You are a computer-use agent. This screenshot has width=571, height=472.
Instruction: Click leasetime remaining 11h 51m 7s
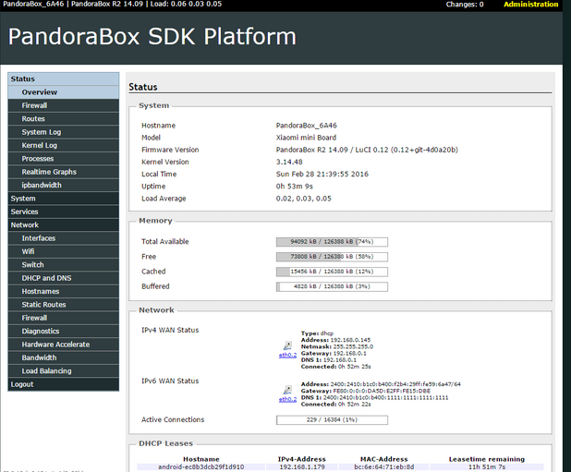click(487, 466)
